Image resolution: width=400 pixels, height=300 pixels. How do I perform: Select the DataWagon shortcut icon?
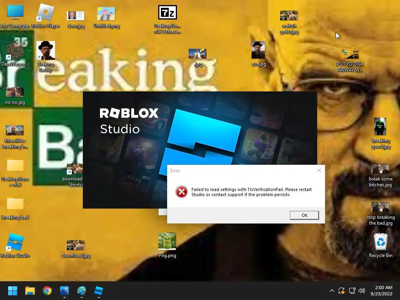[15, 54]
